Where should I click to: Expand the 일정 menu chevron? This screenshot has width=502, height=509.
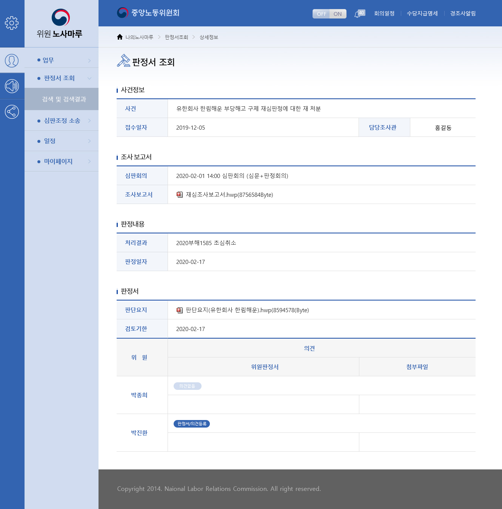click(x=89, y=141)
